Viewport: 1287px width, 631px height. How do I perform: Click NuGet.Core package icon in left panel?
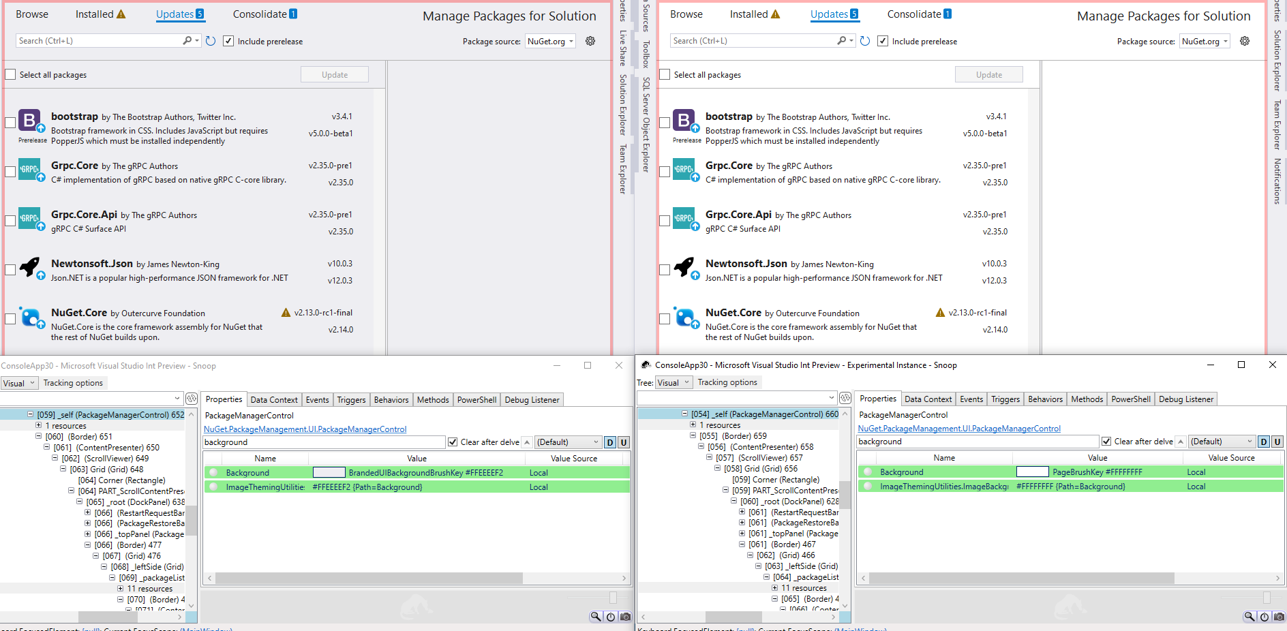(x=31, y=318)
